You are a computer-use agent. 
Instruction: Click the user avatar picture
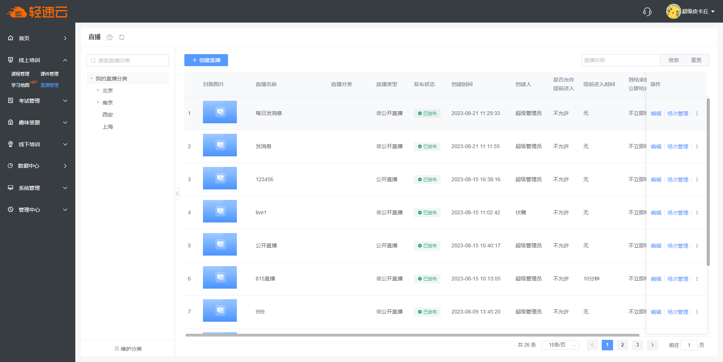(x=673, y=11)
